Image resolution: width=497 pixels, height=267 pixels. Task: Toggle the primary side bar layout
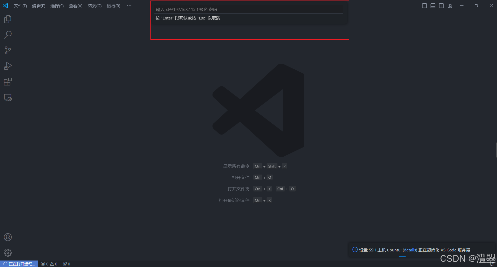click(424, 6)
